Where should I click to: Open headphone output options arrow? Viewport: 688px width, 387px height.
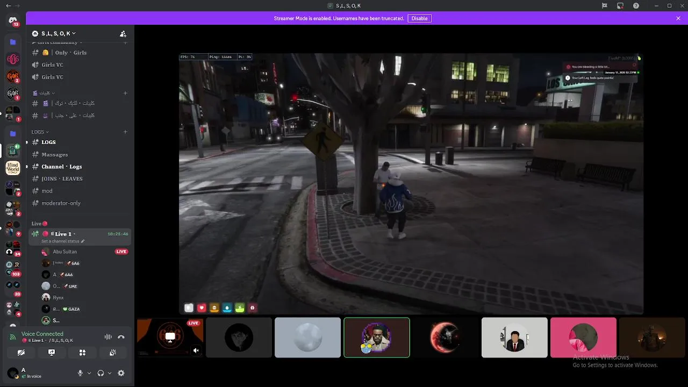pyautogui.click(x=110, y=373)
